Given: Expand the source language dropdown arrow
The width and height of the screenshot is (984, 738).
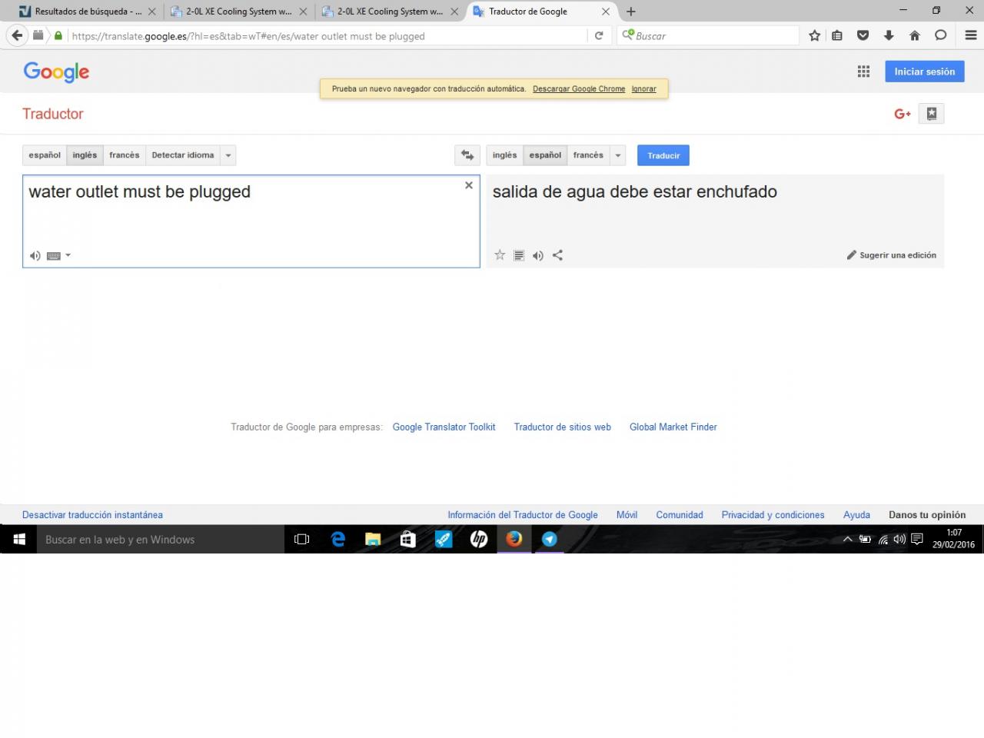Looking at the screenshot, I should [x=228, y=155].
